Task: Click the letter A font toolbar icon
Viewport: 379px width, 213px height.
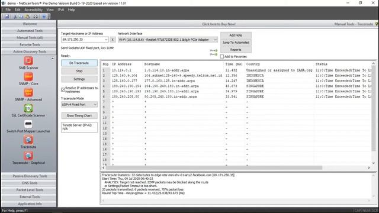Action: pyautogui.click(x=15, y=17)
